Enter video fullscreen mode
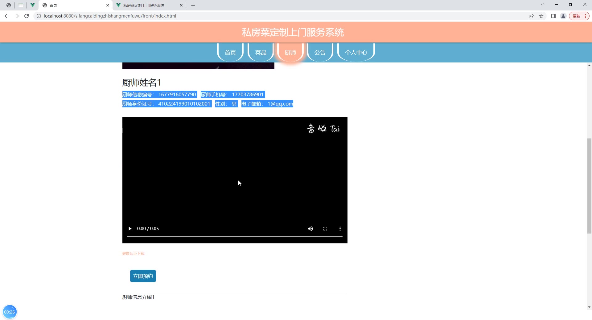The height and width of the screenshot is (320, 592). click(325, 229)
